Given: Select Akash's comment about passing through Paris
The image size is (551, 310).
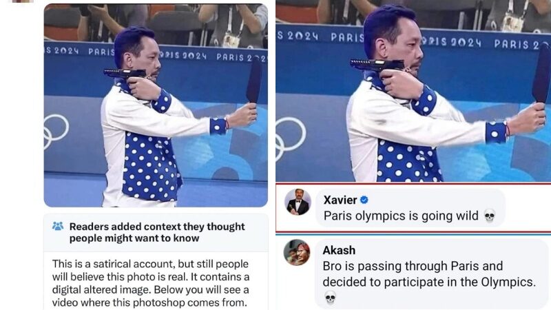Looking at the screenshot, I should click(429, 274).
